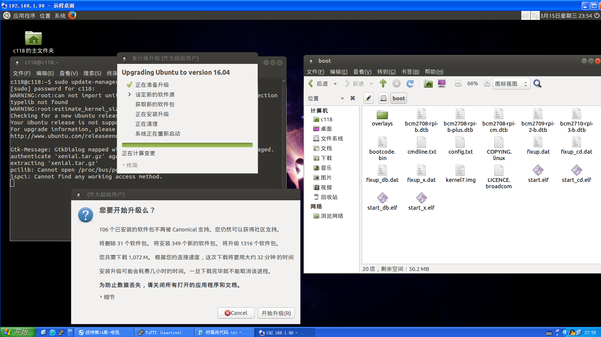Viewport: 601px width, 337px height.
Task: Select fixup.dat file
Action: tap(538, 146)
